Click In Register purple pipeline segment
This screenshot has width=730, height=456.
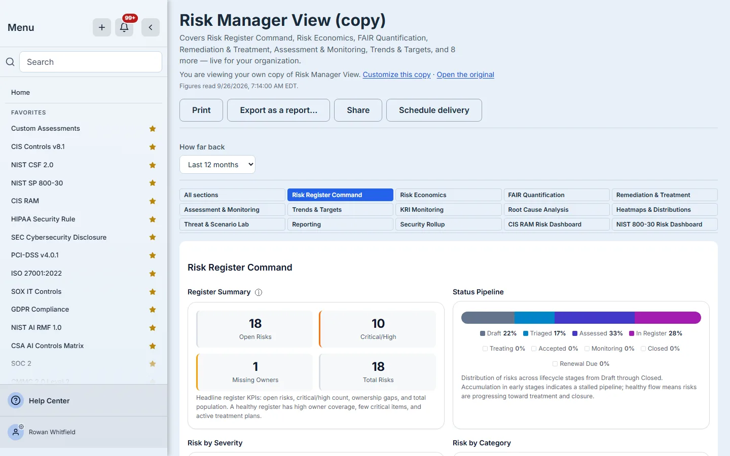coord(668,318)
